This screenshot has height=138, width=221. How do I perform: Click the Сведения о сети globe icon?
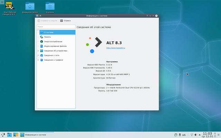[41, 55]
